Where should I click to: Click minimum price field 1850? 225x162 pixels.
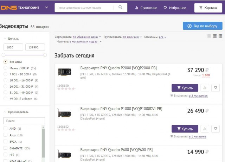[13, 47]
